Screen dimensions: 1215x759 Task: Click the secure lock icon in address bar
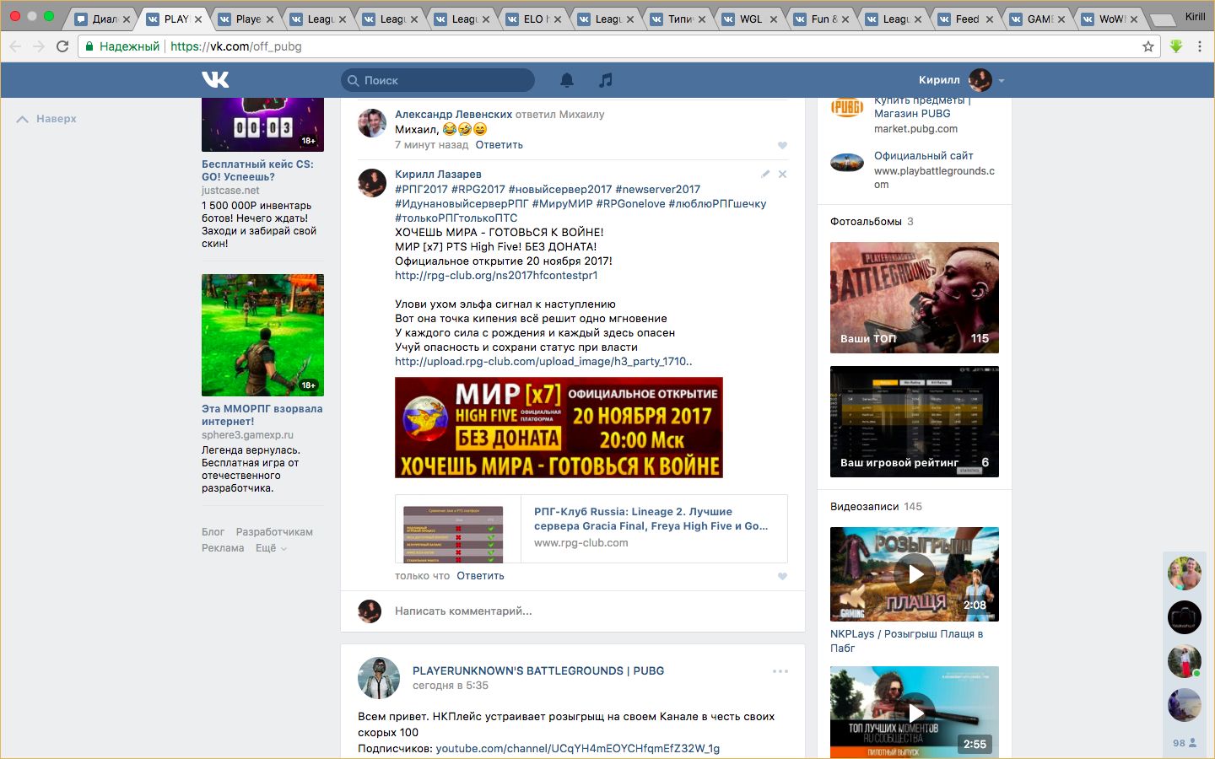point(89,46)
